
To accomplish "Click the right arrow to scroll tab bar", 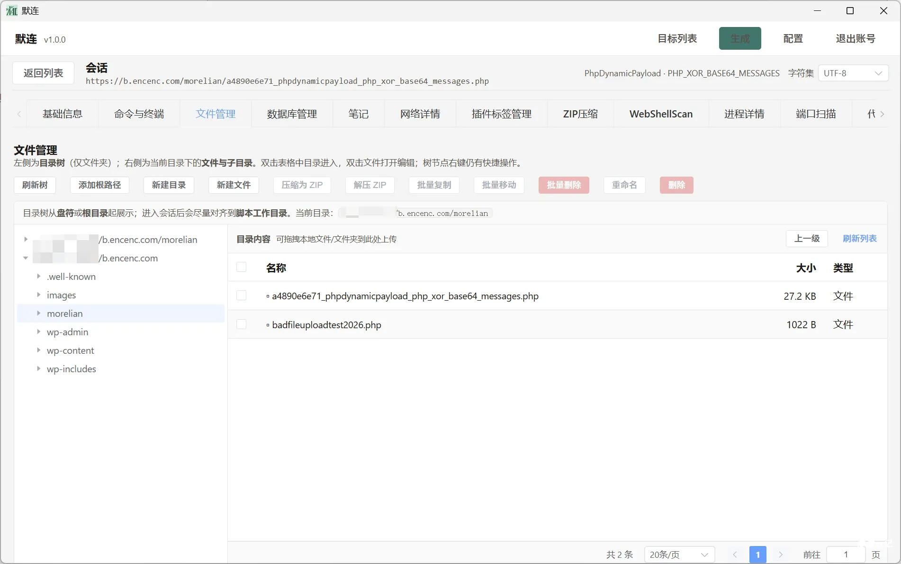I will pyautogui.click(x=882, y=114).
